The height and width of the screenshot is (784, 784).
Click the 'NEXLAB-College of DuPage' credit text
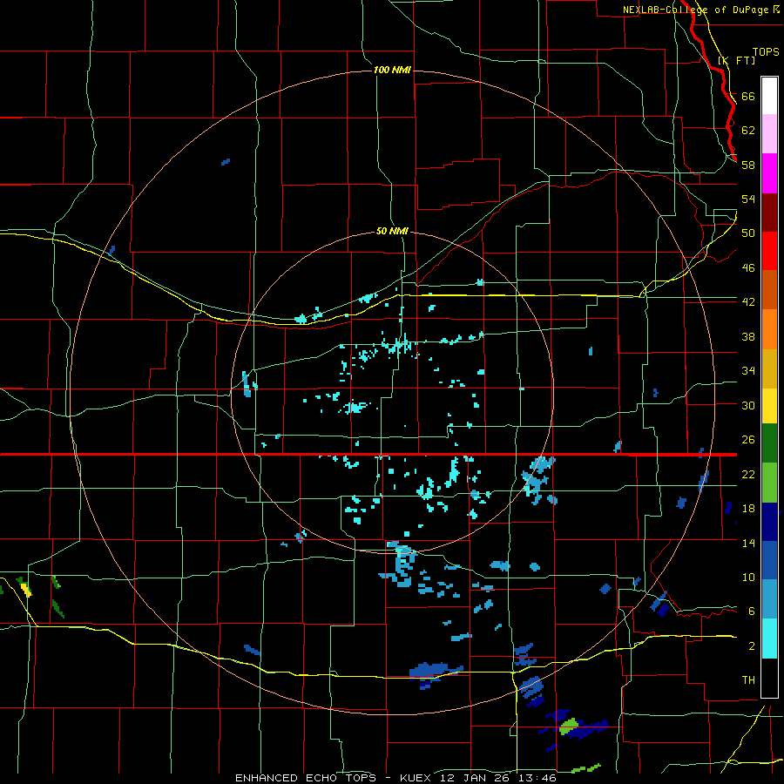pos(695,10)
